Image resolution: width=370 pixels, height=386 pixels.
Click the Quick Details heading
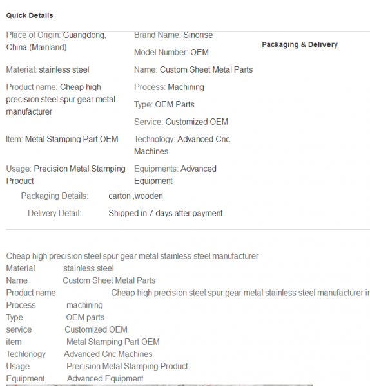(30, 15)
